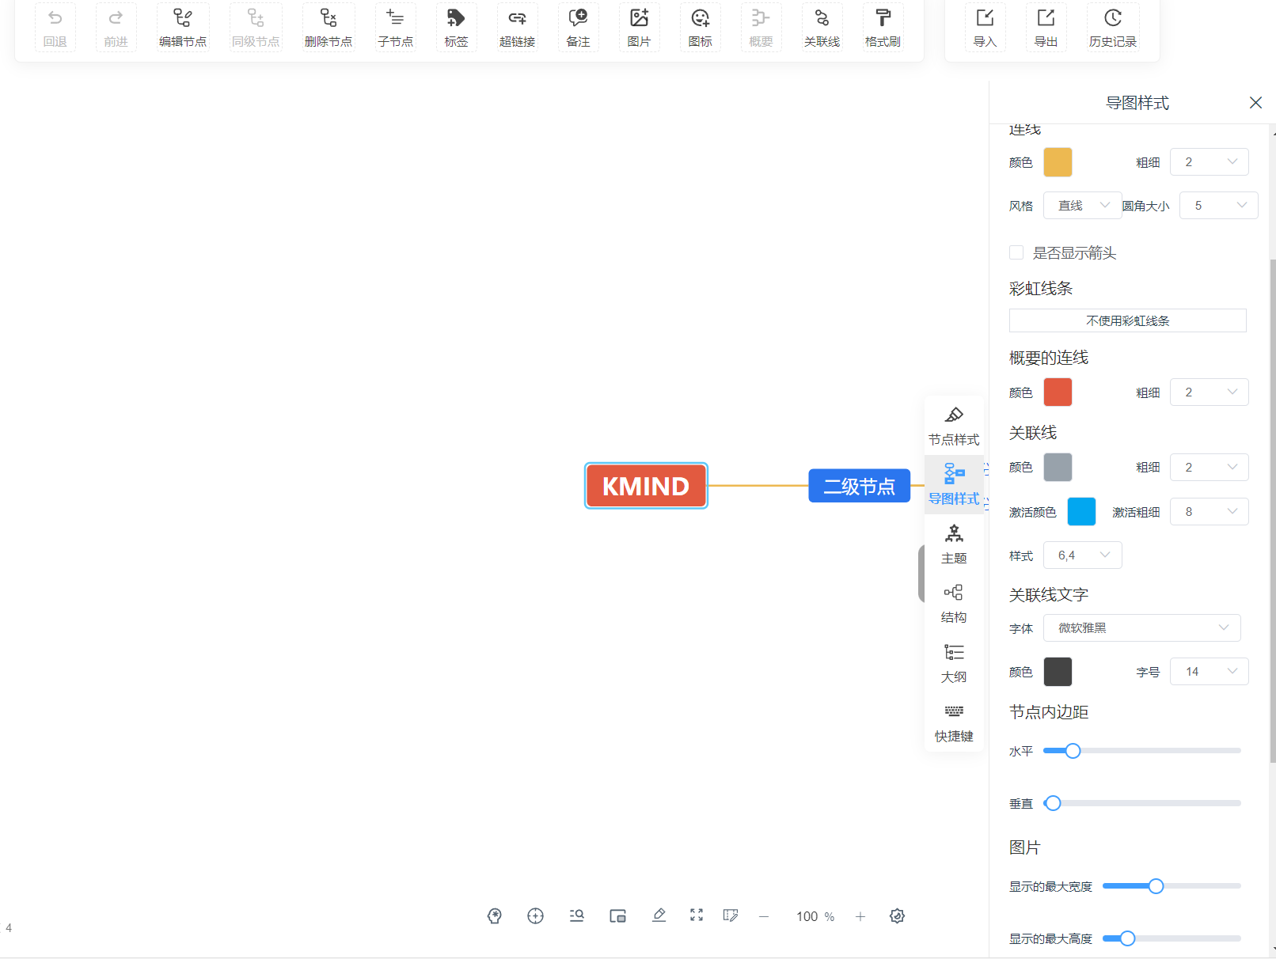Click the 垂直 padding slider handle
Screen dimensions: 1276x959
[x=1053, y=803]
